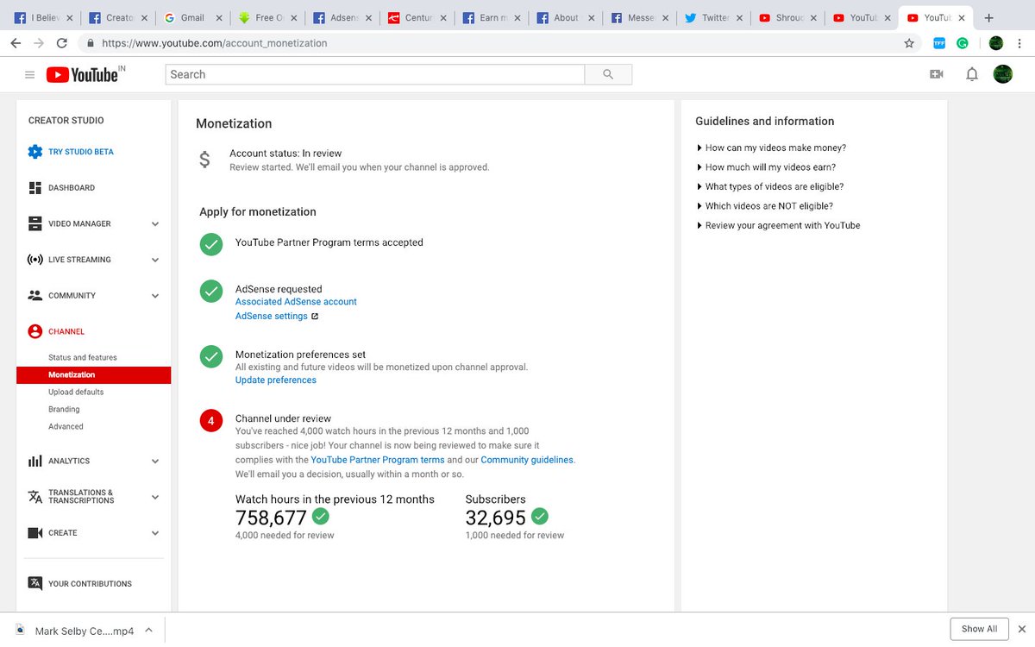Click the Channel person icon
Image resolution: width=1035 pixels, height=647 pixels.
coord(35,331)
